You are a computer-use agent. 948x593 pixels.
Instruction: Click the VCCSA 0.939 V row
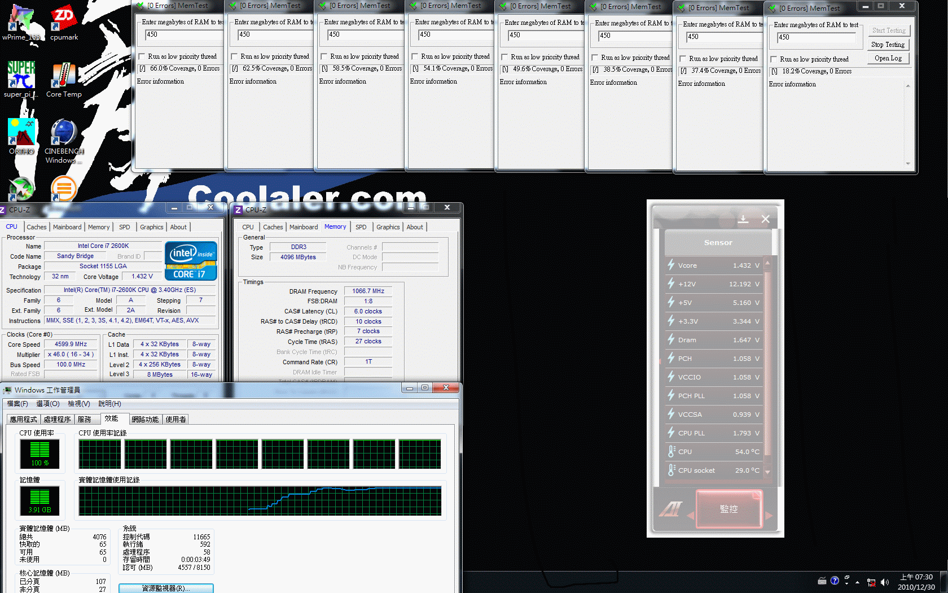714,414
